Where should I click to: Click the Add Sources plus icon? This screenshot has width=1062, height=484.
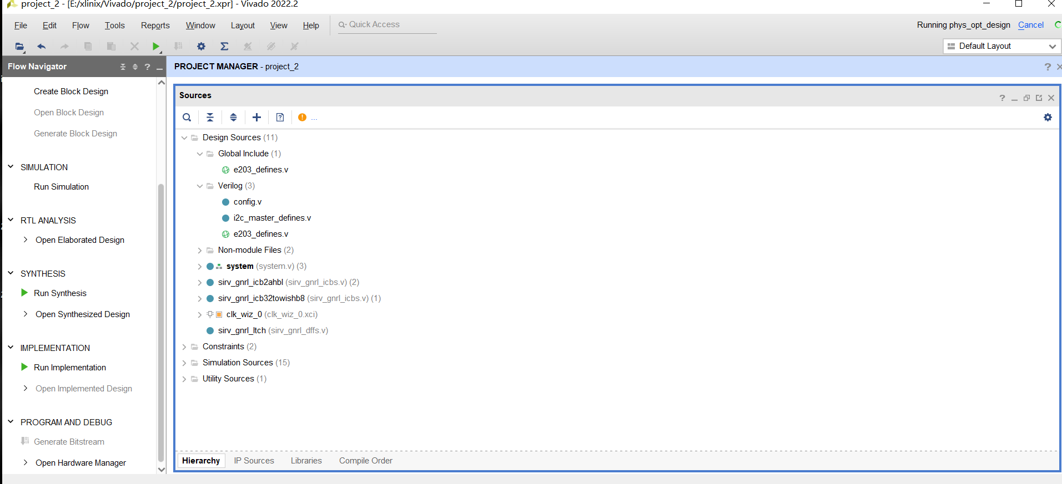256,118
